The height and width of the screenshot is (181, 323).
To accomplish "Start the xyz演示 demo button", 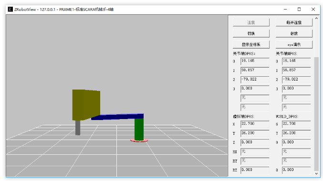I will click(294, 44).
